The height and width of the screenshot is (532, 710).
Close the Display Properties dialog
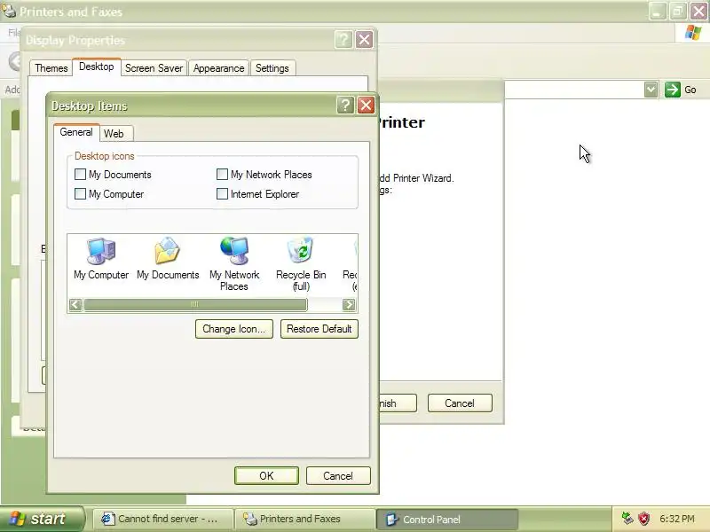364,39
